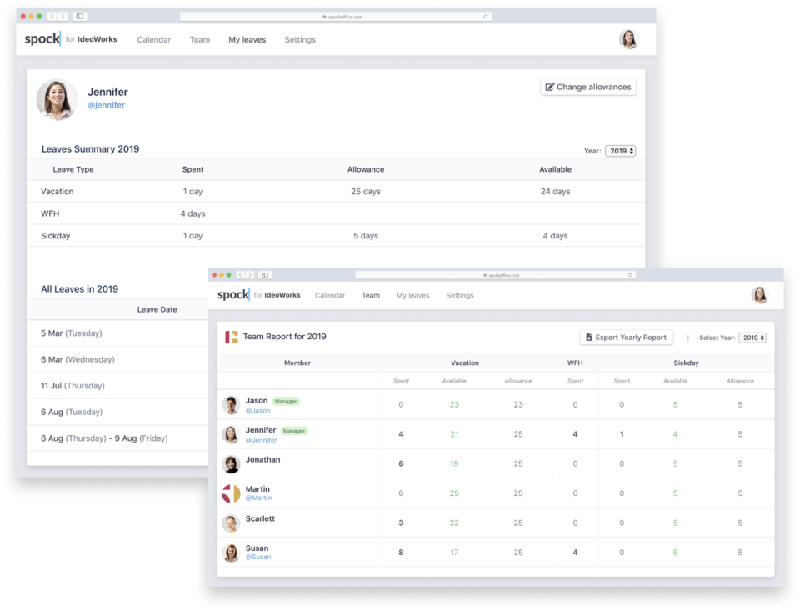Image resolution: width=800 pixels, height=611 pixels.
Task: Click Jason's avatar in the team list
Action: click(x=231, y=405)
